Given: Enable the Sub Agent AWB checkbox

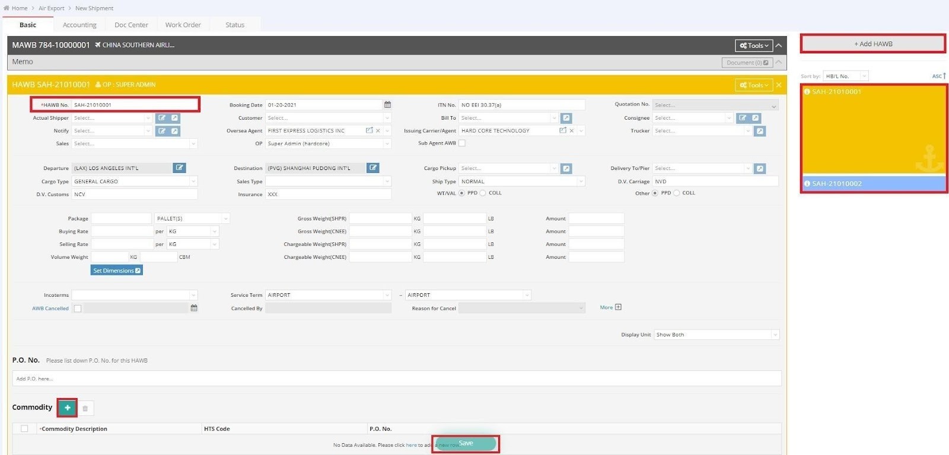Looking at the screenshot, I should [462, 143].
